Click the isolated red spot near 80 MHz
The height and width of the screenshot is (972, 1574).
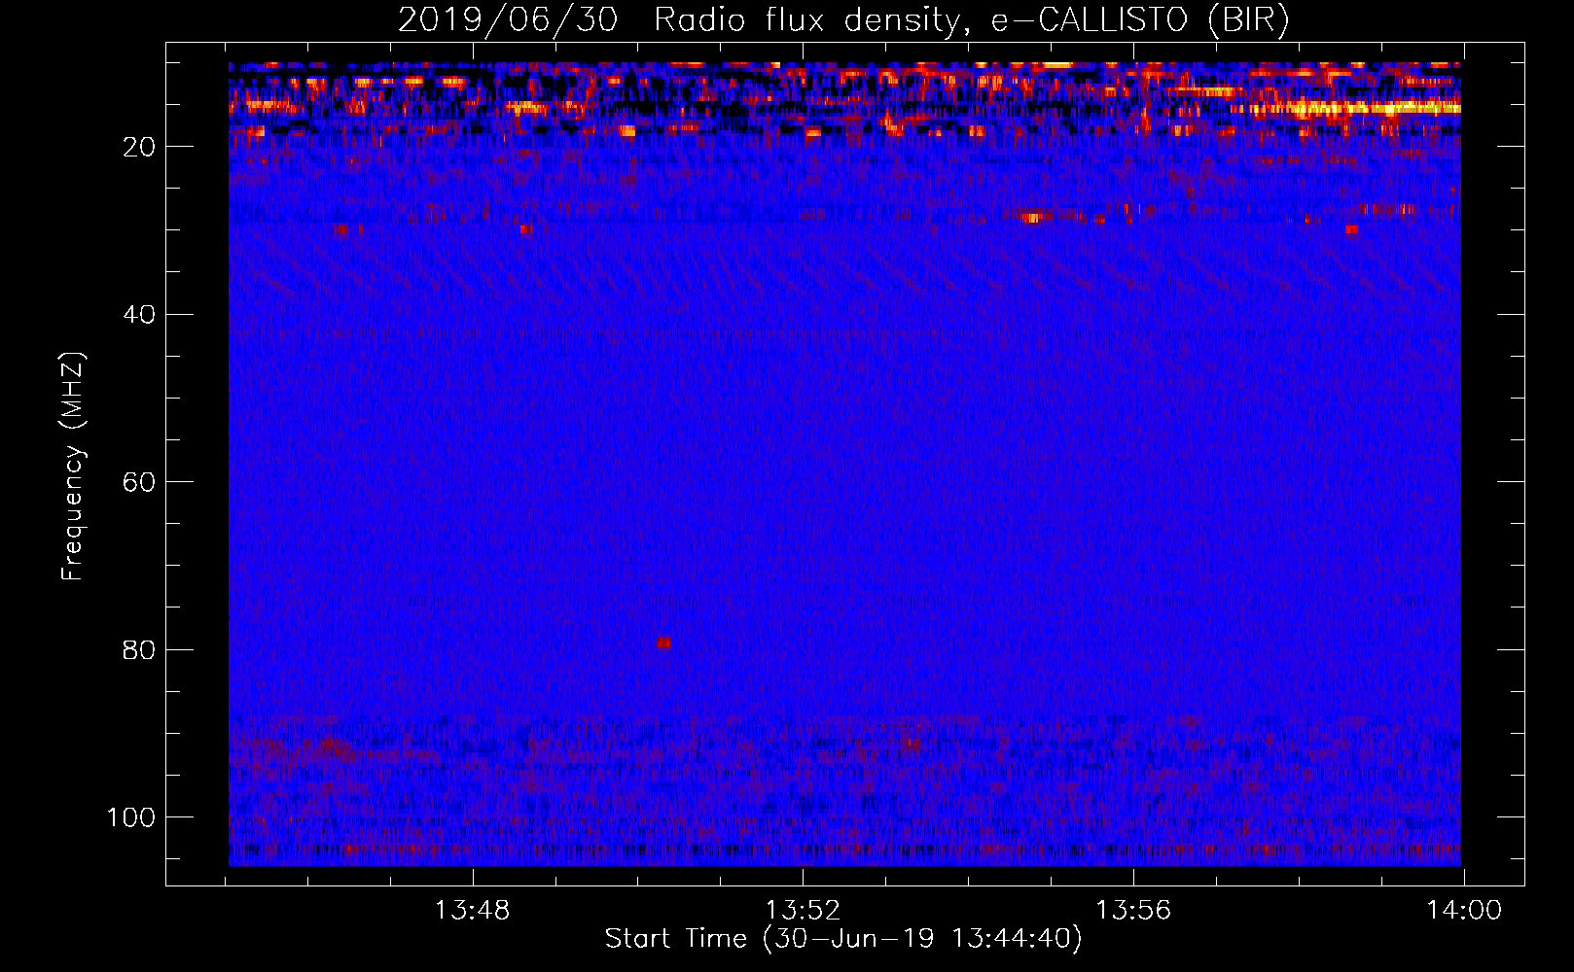coord(663,642)
